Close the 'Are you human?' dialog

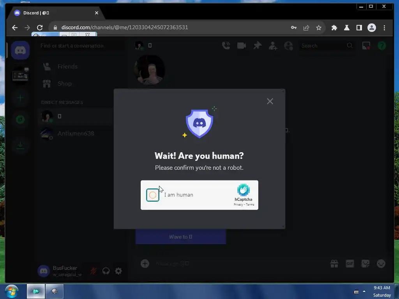pos(270,101)
